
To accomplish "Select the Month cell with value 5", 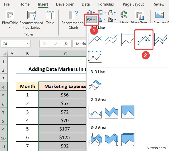I will click(x=27, y=129).
